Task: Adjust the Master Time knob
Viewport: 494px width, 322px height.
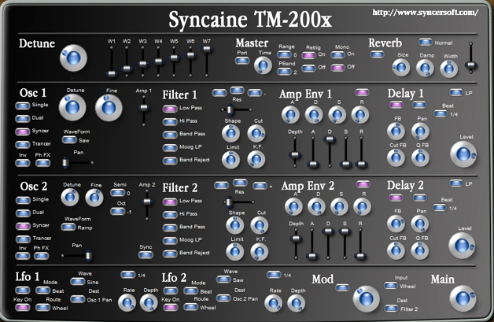Action: click(263, 65)
